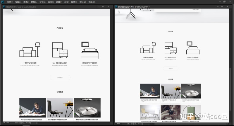The width and height of the screenshot is (234, 126).
Task: Restore down the main Photoshop window
Action: tap(224, 2)
